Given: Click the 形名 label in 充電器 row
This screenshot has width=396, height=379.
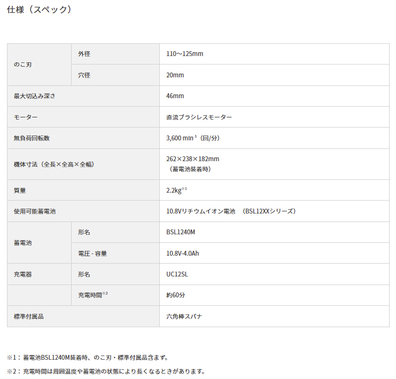Looking at the screenshot, I should tap(115, 274).
